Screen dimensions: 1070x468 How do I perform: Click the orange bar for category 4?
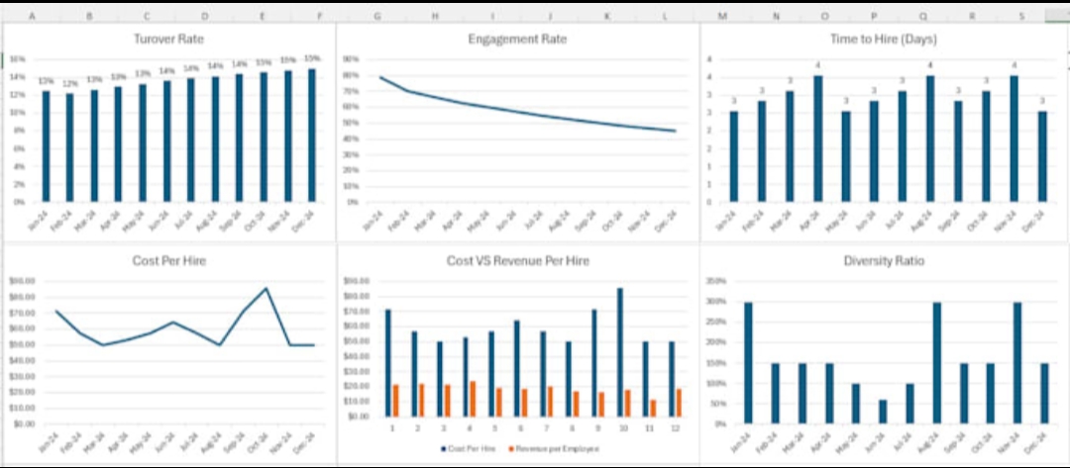point(473,399)
